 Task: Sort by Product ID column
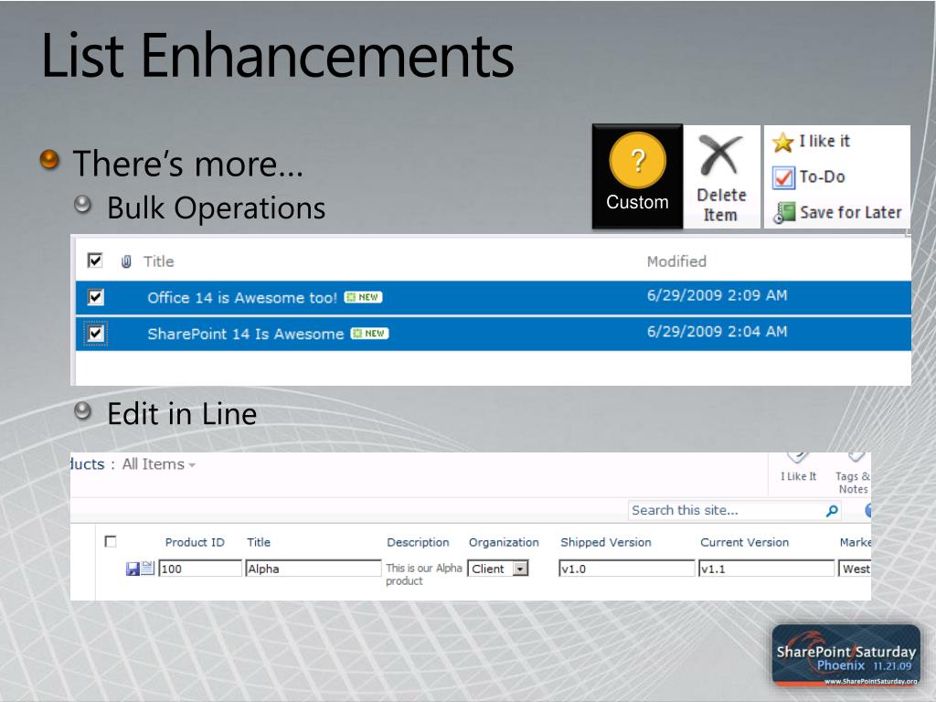pos(195,542)
